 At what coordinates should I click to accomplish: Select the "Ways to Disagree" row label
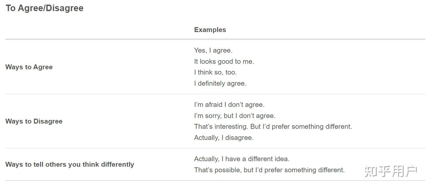(x=34, y=121)
